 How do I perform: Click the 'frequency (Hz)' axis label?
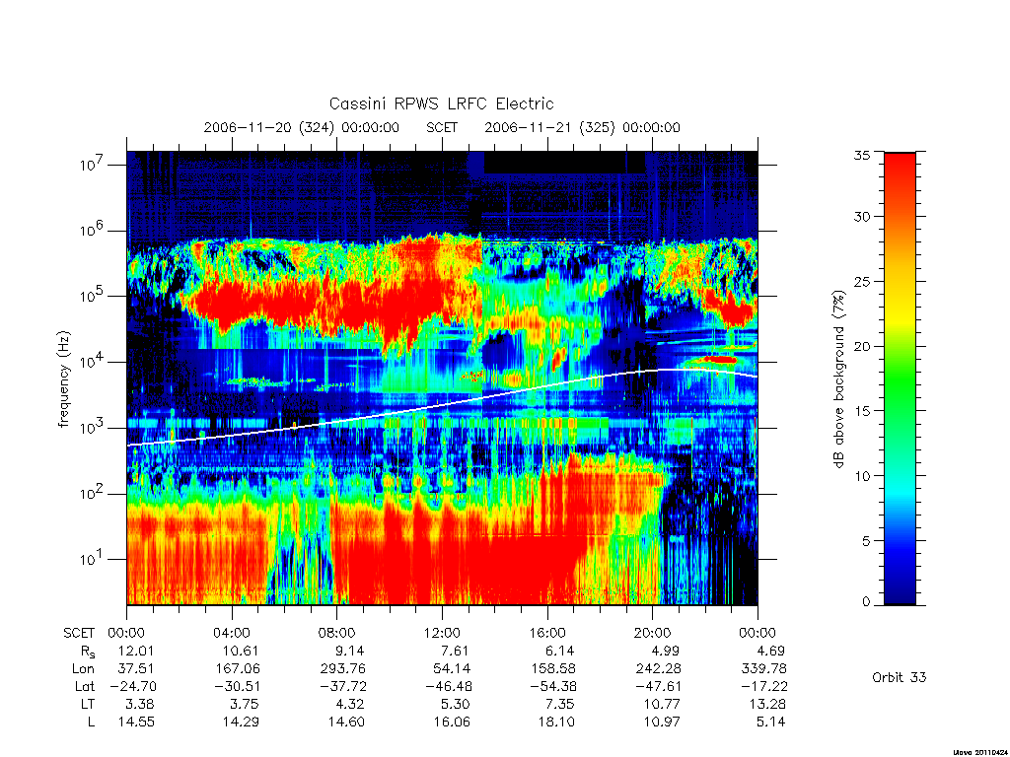tap(64, 379)
